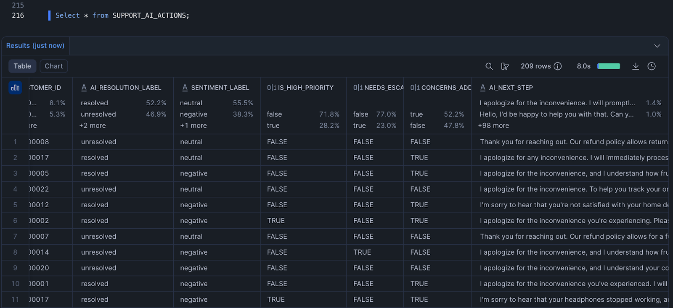673x308 pixels.
Task: Select row number 6 in the table
Action: 15,221
